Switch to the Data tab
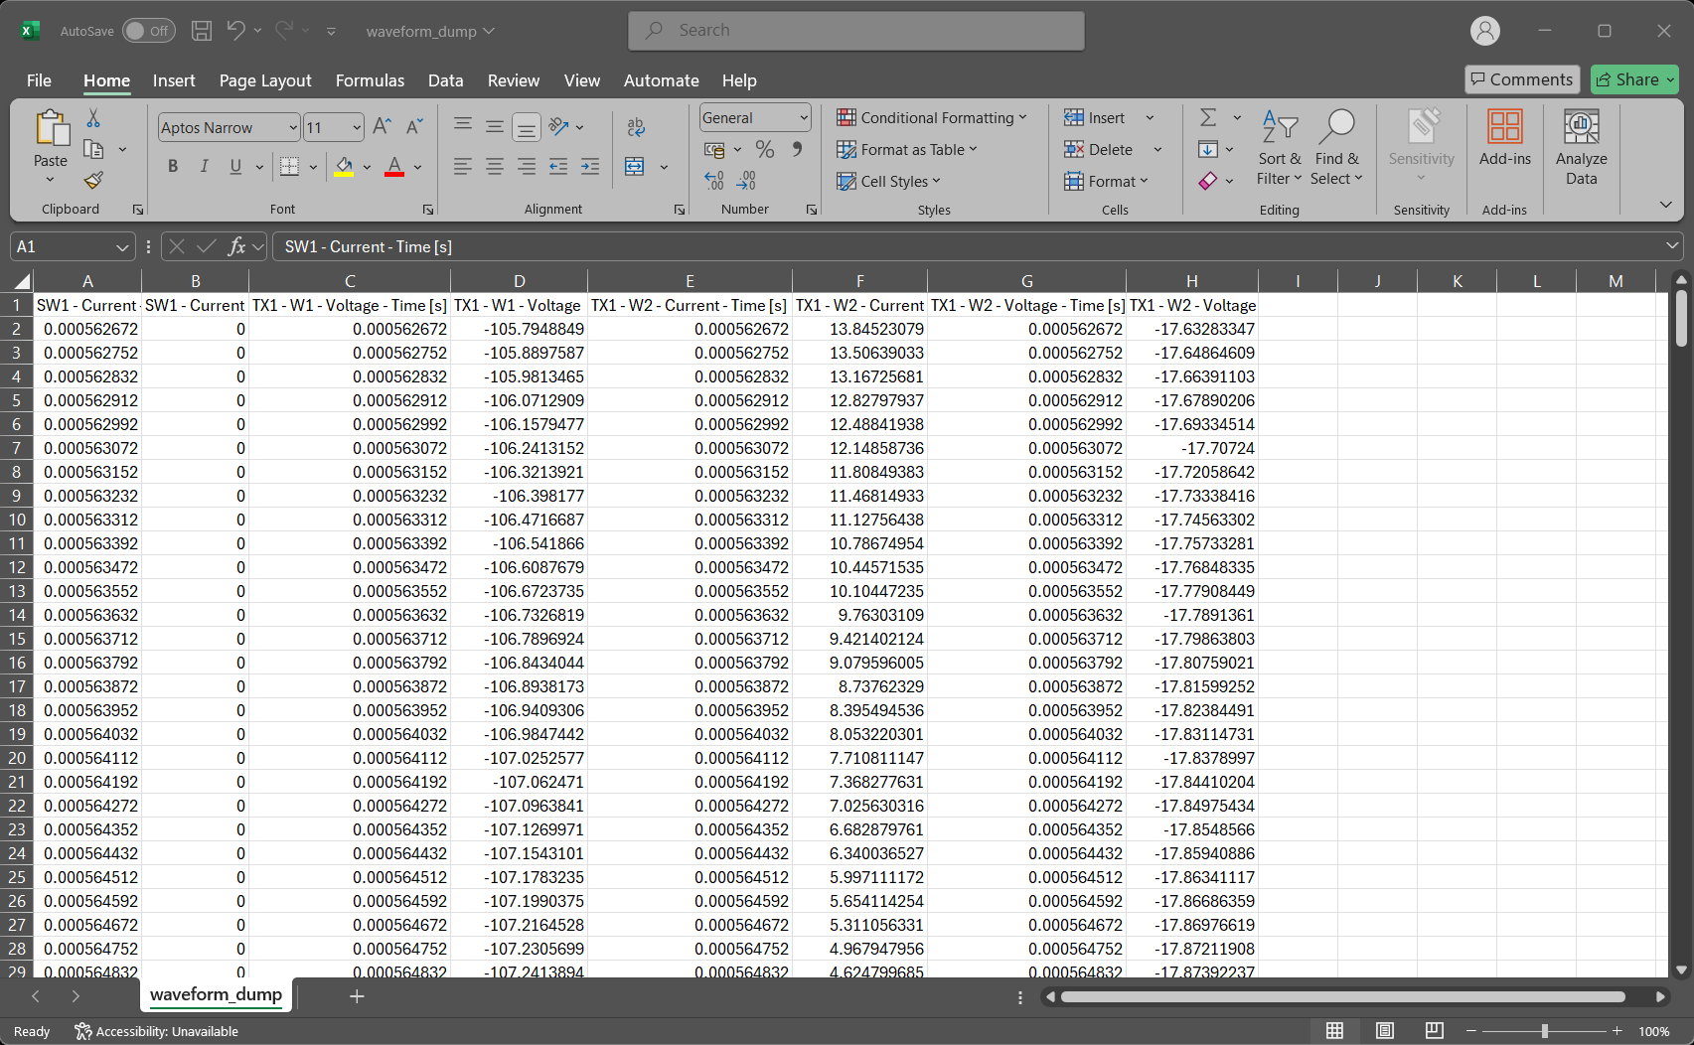Screen dimensions: 1694x1045 tap(445, 80)
